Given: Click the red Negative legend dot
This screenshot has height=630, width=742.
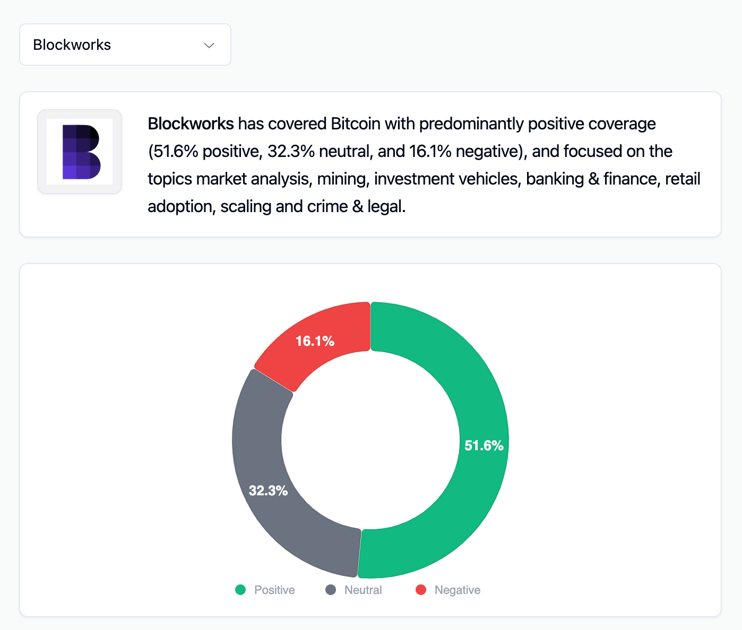Looking at the screenshot, I should pos(421,590).
